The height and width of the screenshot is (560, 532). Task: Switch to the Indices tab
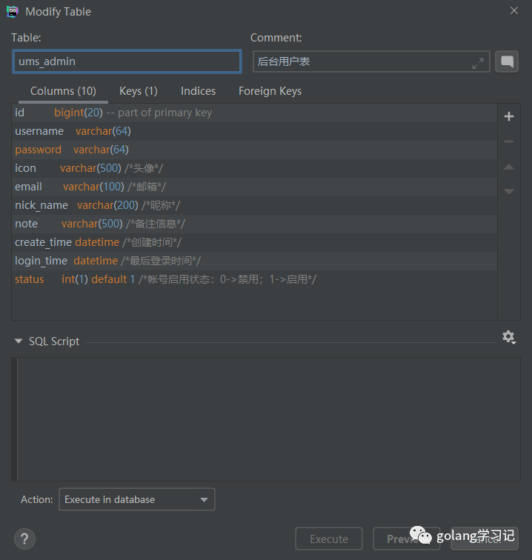[198, 91]
